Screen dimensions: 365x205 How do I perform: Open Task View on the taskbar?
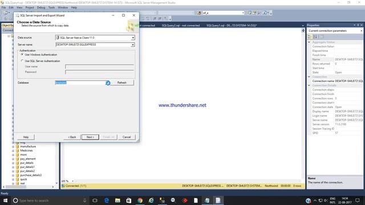[95, 200]
